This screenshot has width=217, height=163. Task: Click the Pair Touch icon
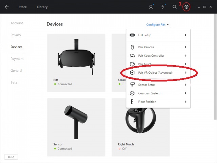(132, 64)
